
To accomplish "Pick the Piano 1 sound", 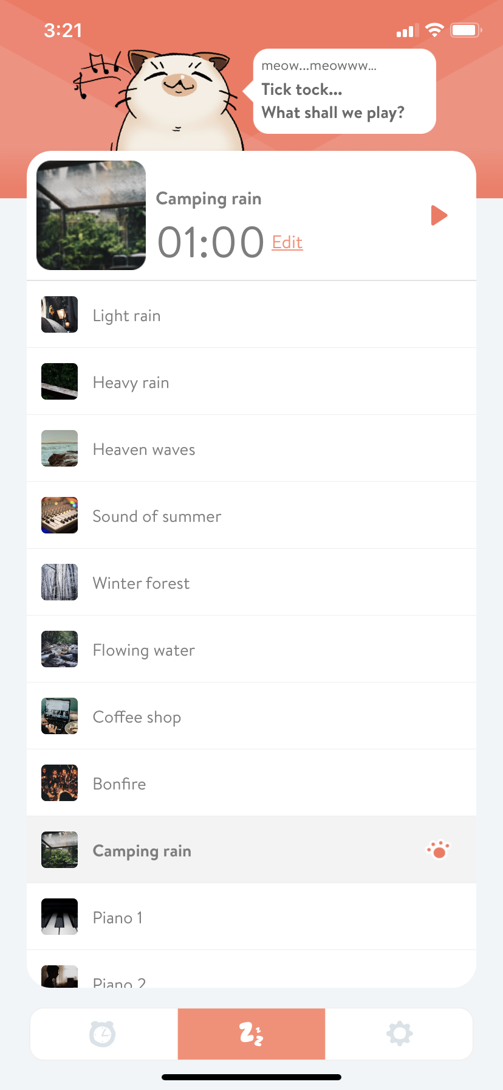I will (118, 918).
